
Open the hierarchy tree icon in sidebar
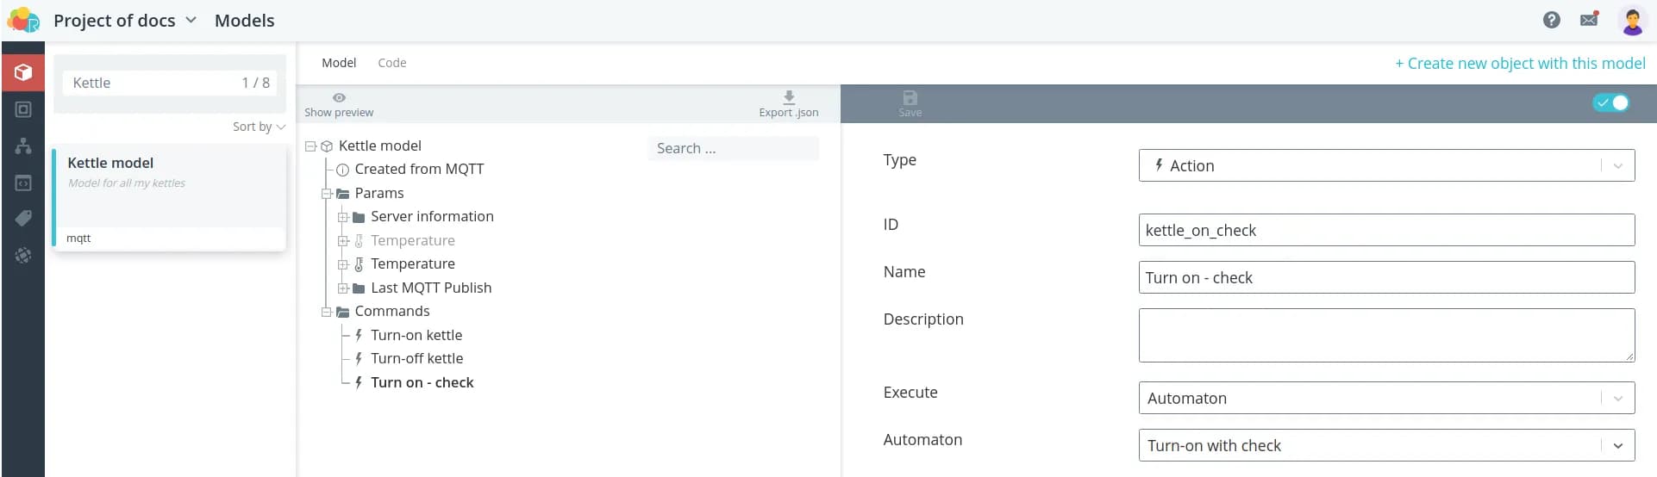23,146
